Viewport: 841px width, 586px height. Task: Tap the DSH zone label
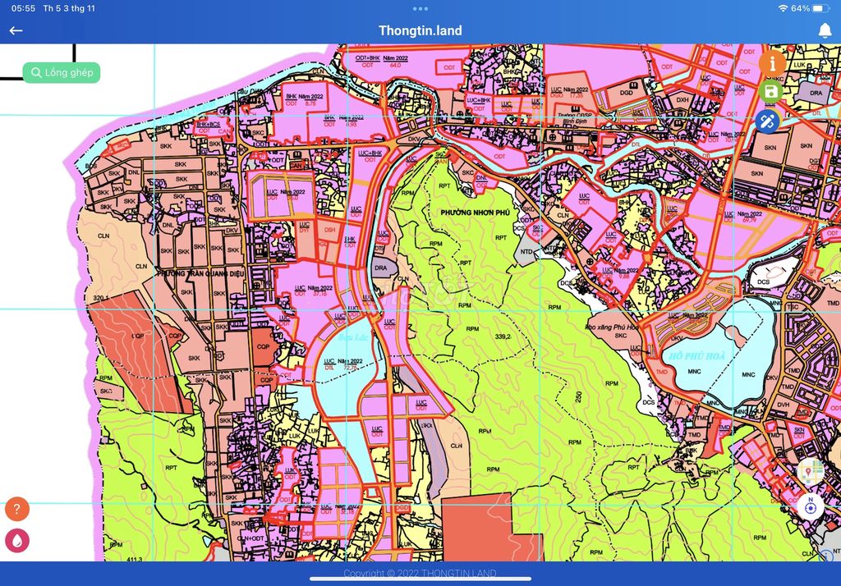point(329,230)
